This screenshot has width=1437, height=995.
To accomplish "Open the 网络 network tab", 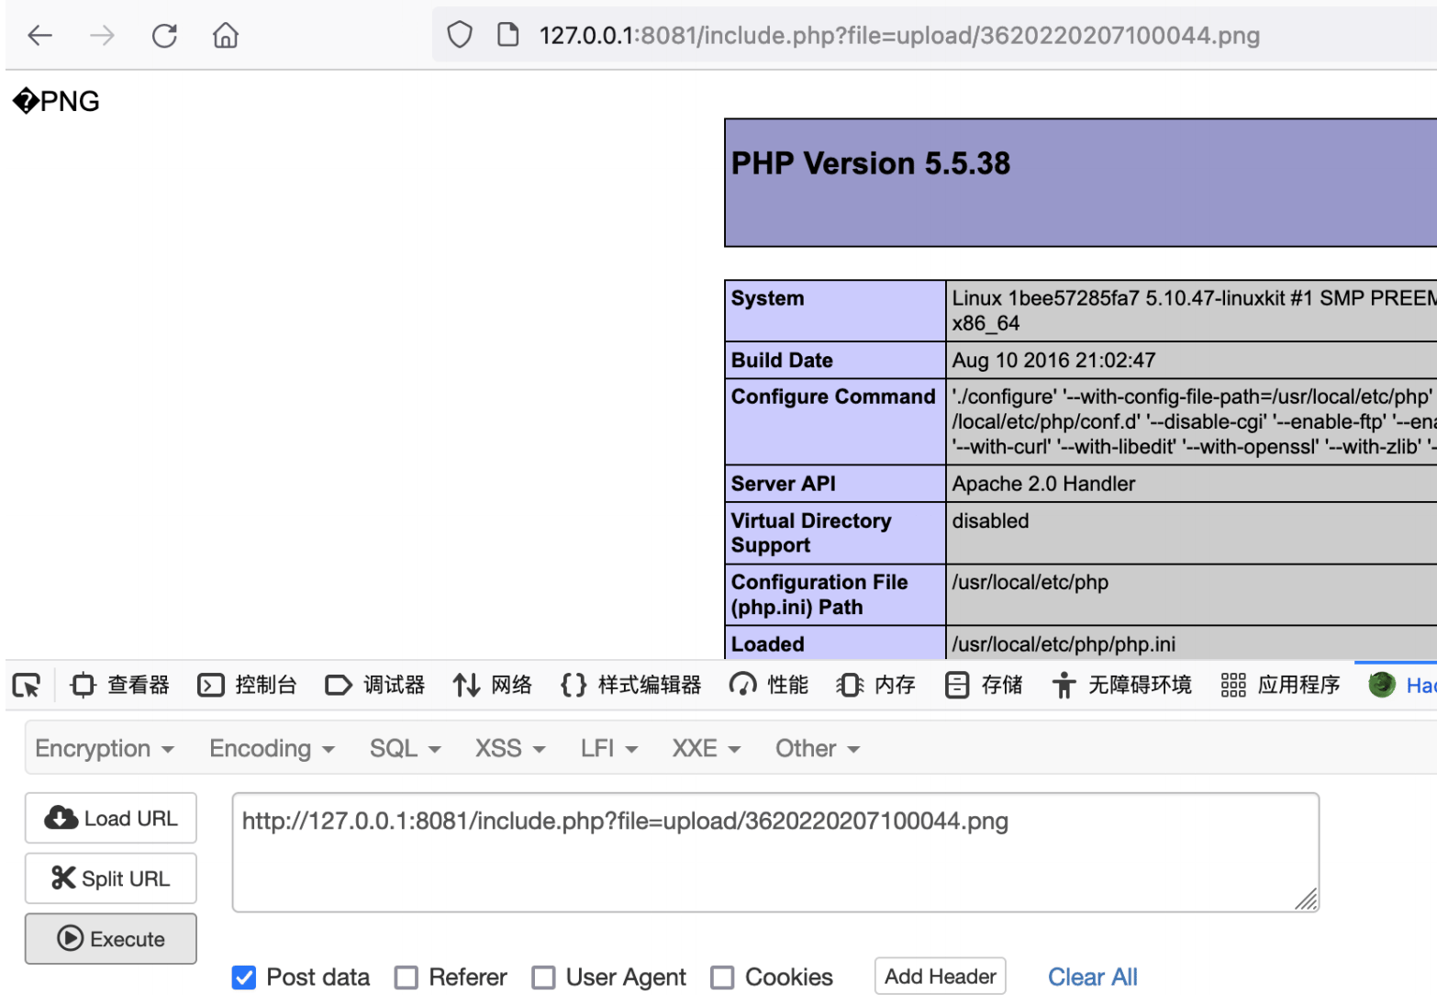I will pyautogui.click(x=493, y=686).
